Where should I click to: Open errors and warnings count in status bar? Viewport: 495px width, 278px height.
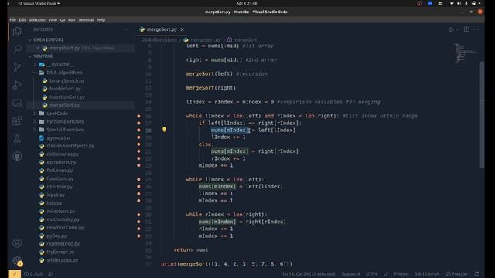(33, 274)
